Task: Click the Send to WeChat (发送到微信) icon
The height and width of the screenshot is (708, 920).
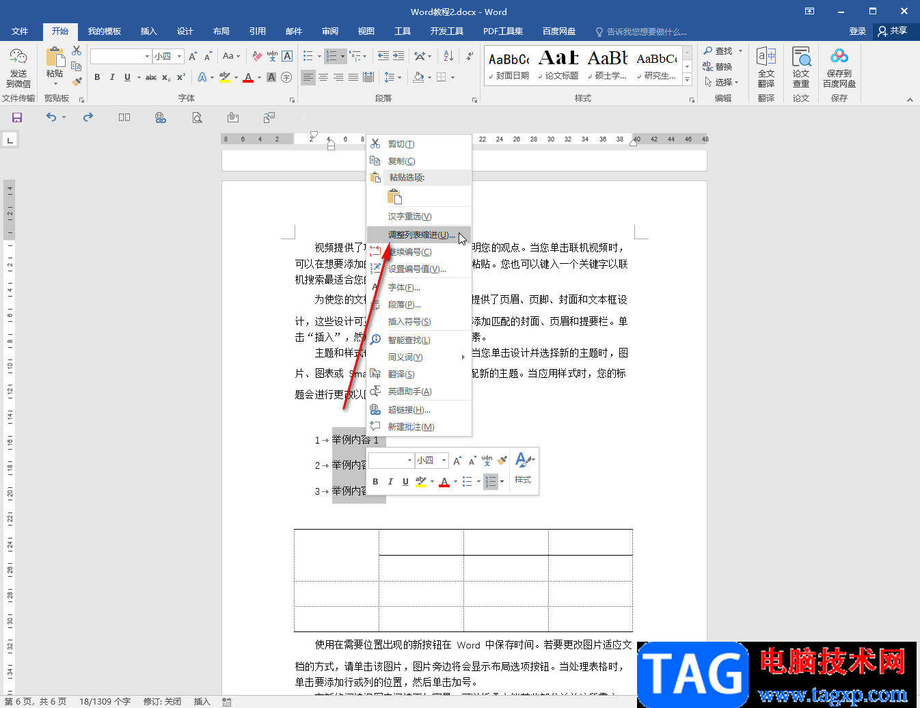Action: coord(18,57)
